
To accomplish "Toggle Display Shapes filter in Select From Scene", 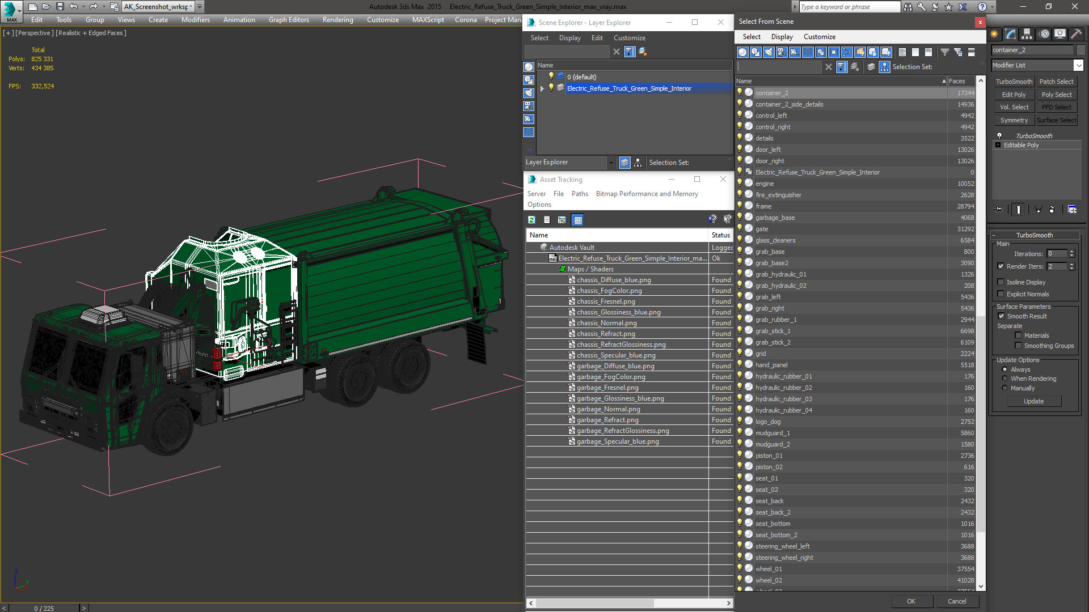I will [x=755, y=52].
